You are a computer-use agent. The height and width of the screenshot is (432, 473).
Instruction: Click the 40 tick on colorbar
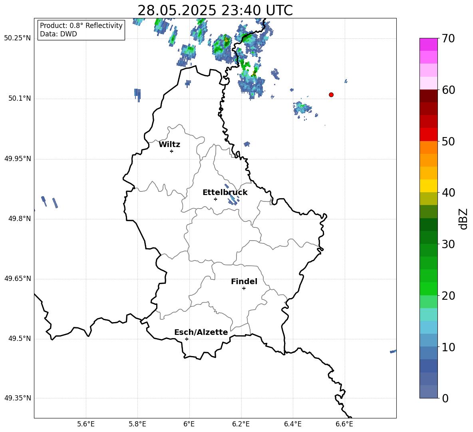[x=448, y=193]
